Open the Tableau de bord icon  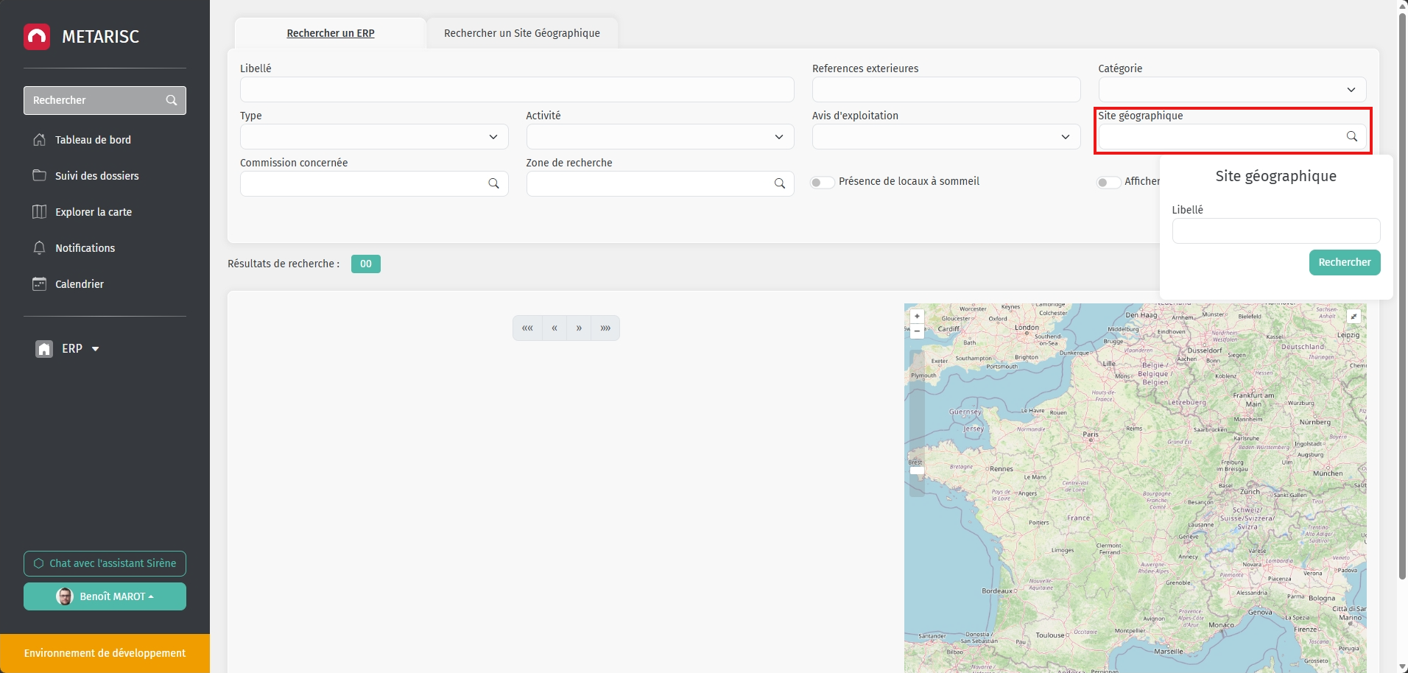point(39,139)
